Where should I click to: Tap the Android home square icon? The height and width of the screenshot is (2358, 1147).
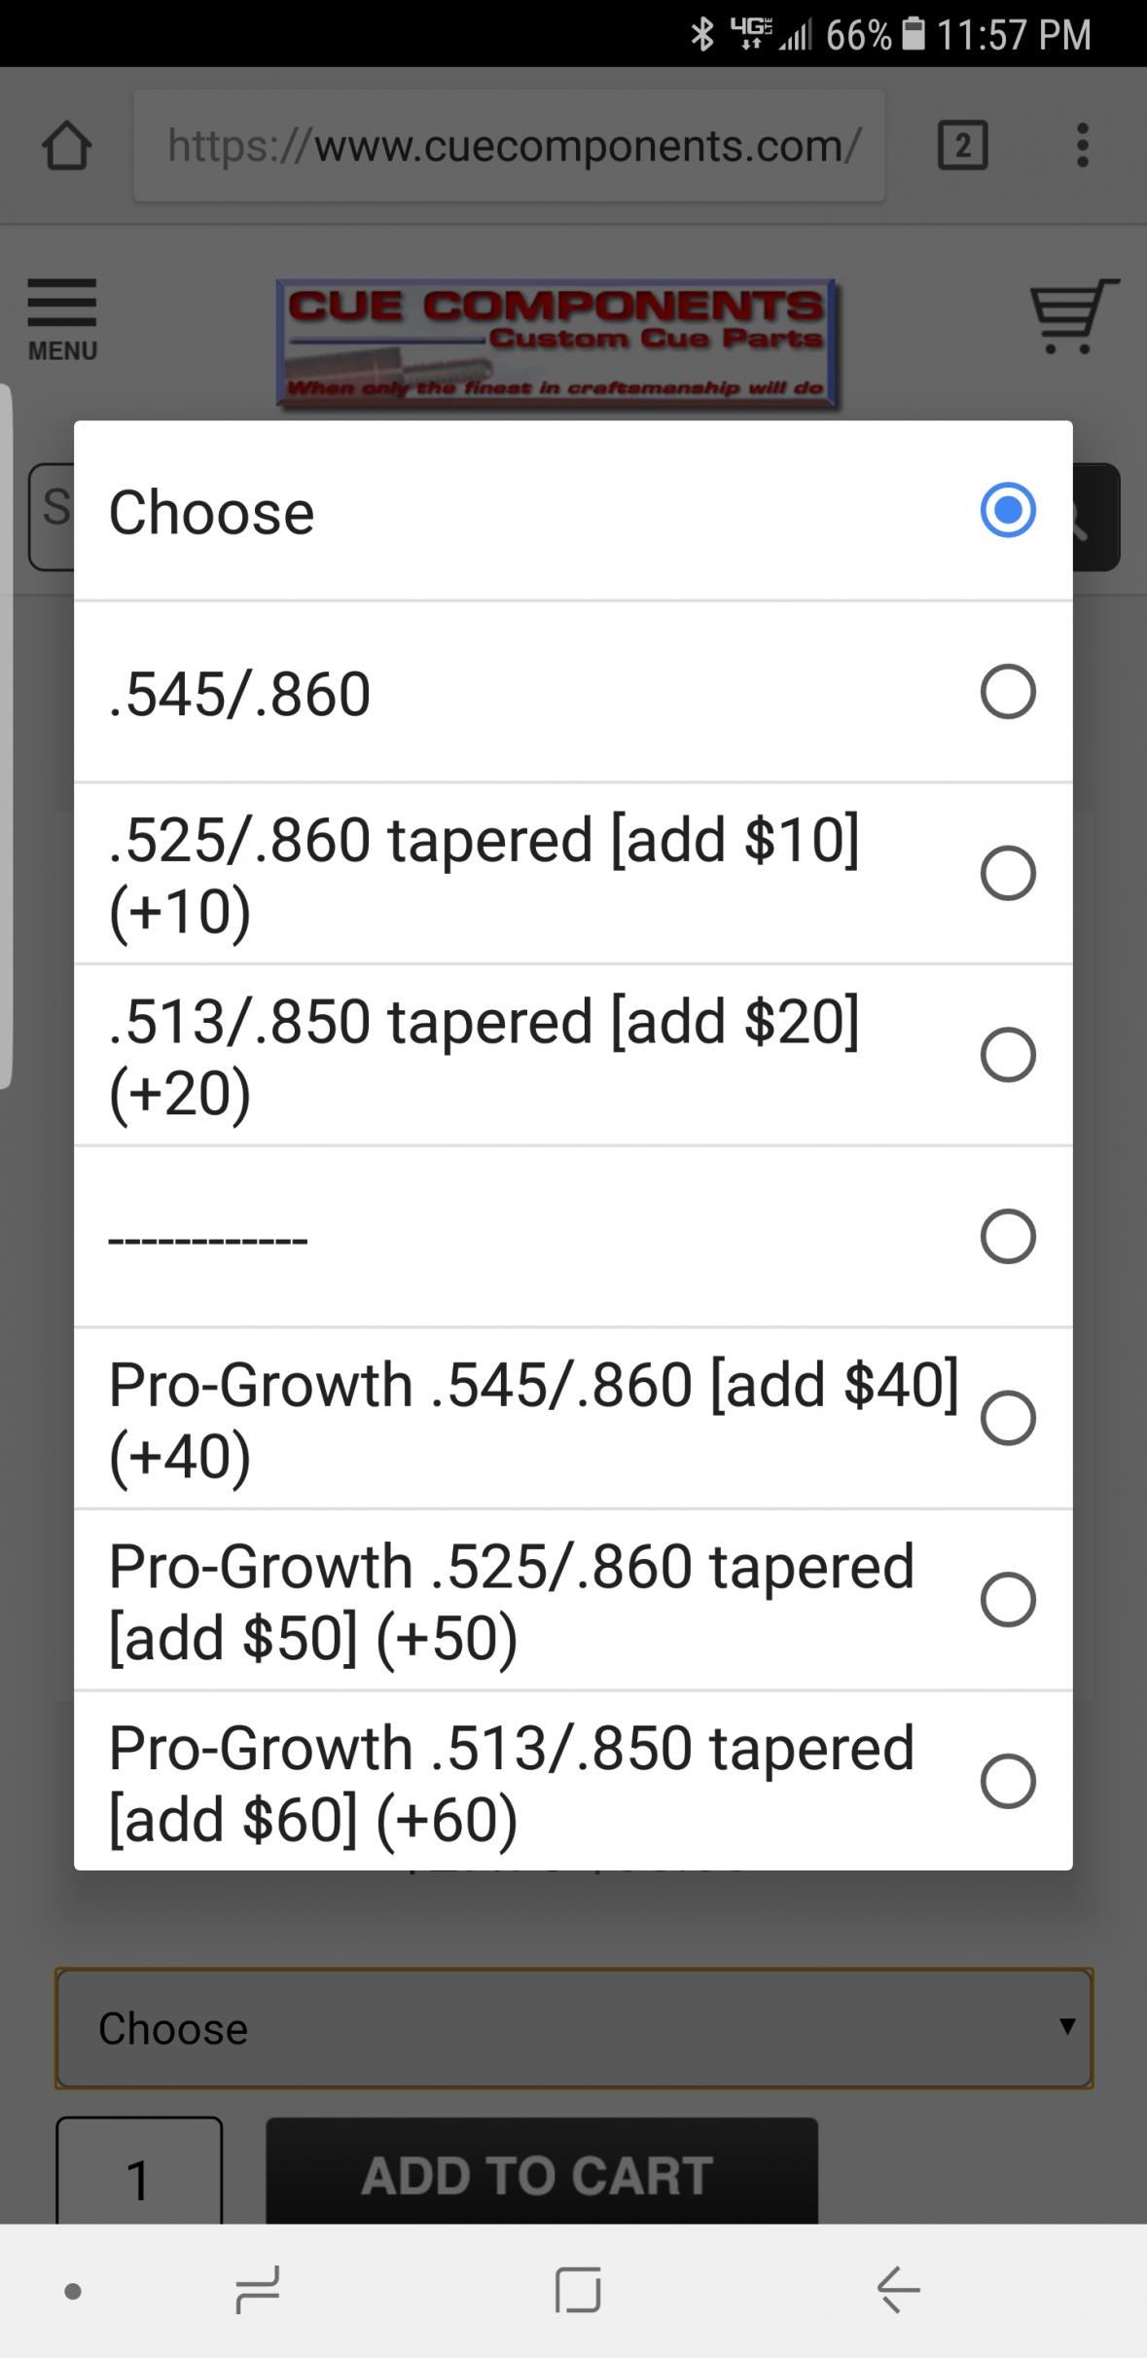click(x=577, y=2289)
